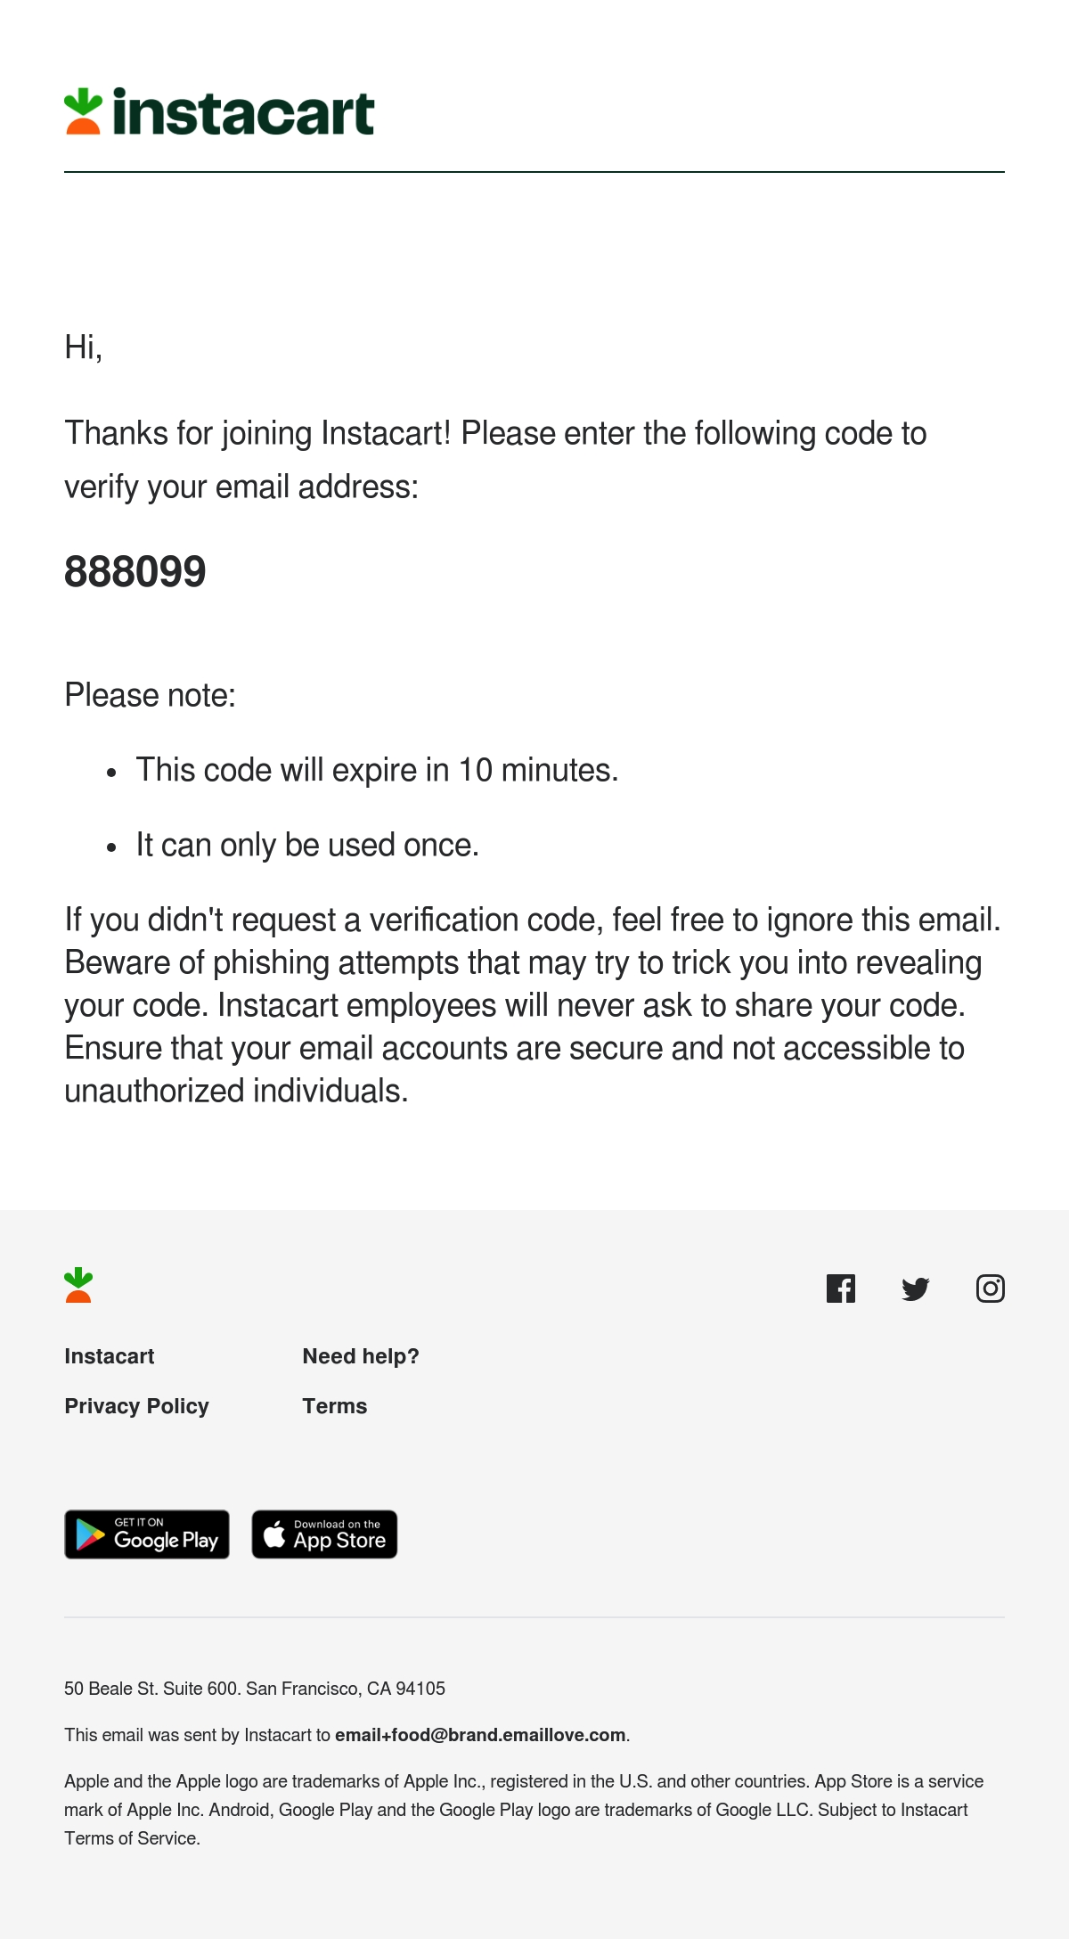The height and width of the screenshot is (1939, 1069).
Task: Select the 888099 verification code
Action: point(135,572)
